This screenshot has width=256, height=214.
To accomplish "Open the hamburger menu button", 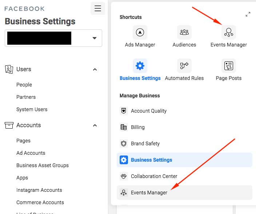I will pyautogui.click(x=98, y=8).
